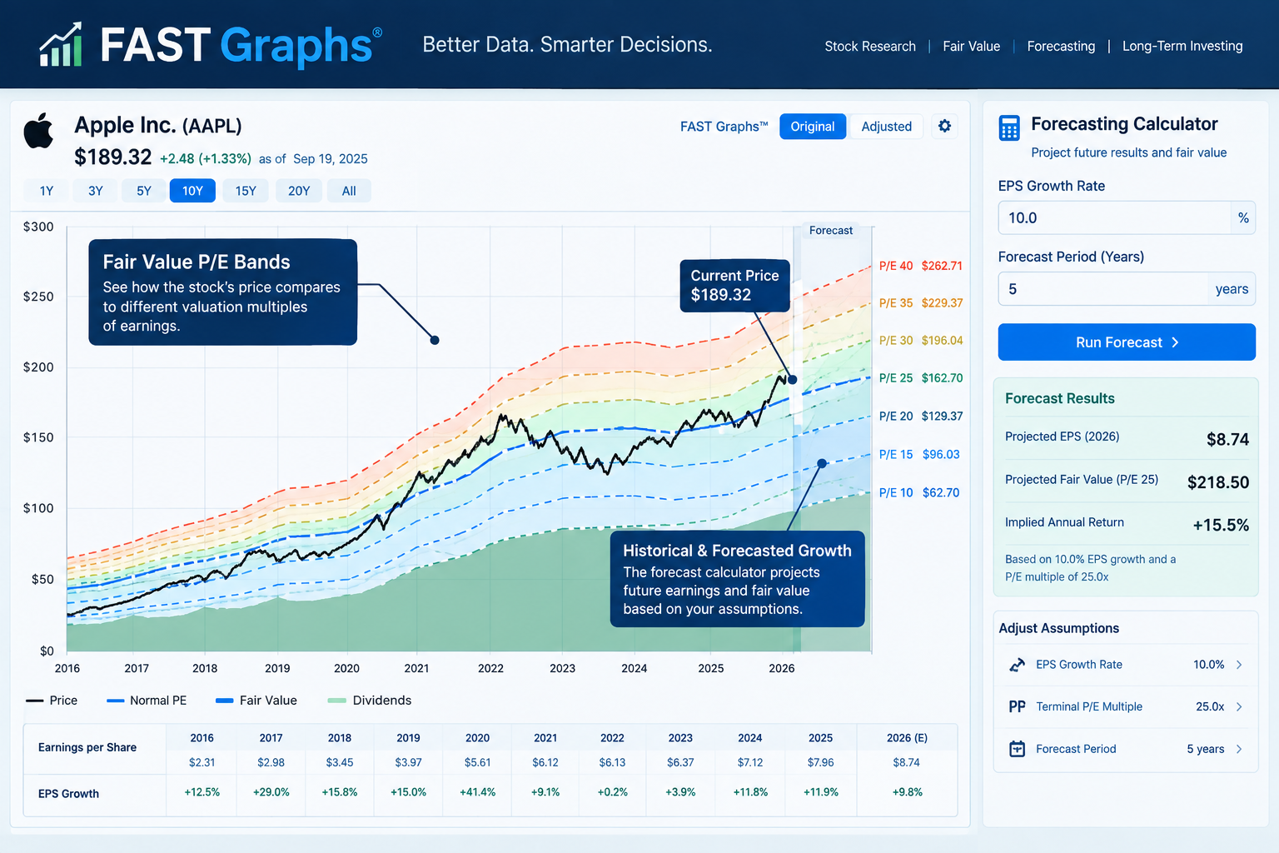Image resolution: width=1279 pixels, height=853 pixels.
Task: Select the 3Y time range
Action: click(x=96, y=191)
